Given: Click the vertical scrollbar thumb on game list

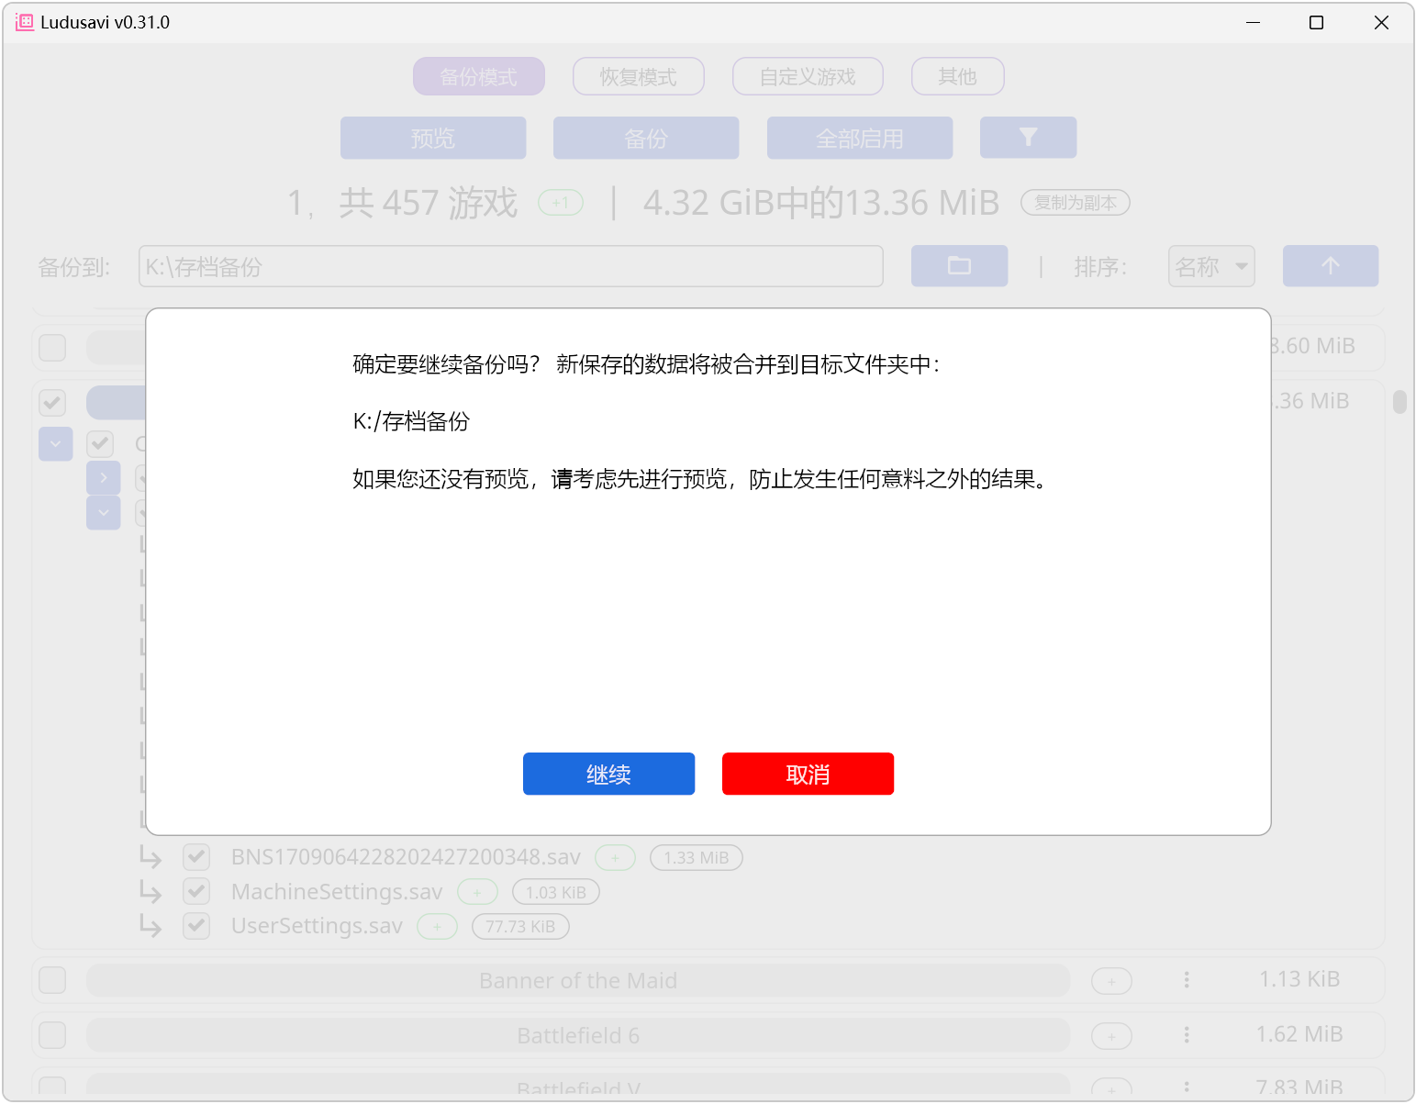Looking at the screenshot, I should [x=1399, y=402].
